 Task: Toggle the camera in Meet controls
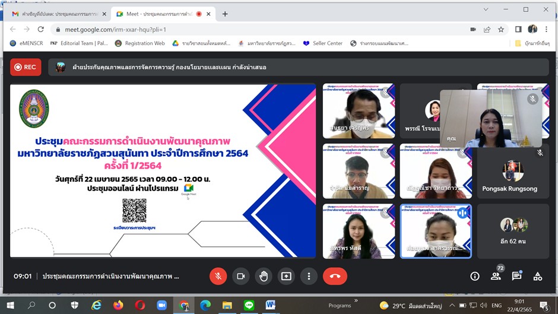coord(241,276)
